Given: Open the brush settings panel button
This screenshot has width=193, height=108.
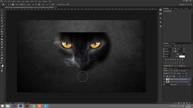Looking at the screenshot, I should click(x=13, y=4).
